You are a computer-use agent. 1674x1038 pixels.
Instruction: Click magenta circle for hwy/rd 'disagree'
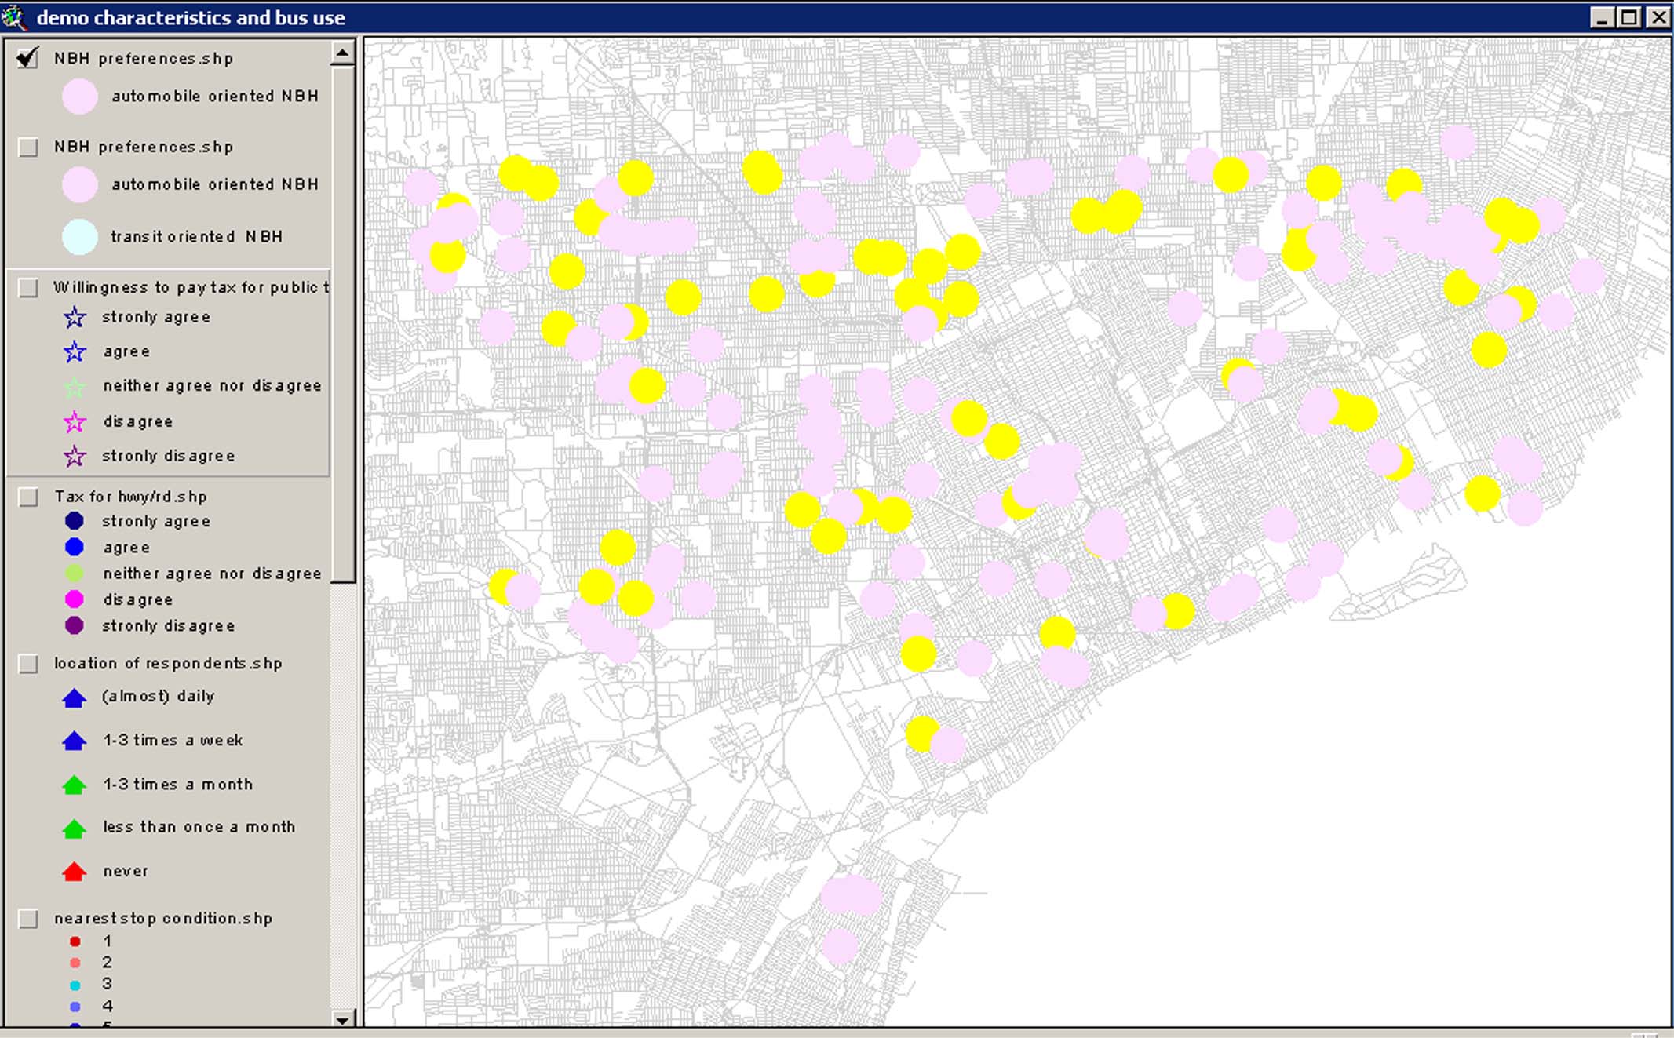point(75,599)
